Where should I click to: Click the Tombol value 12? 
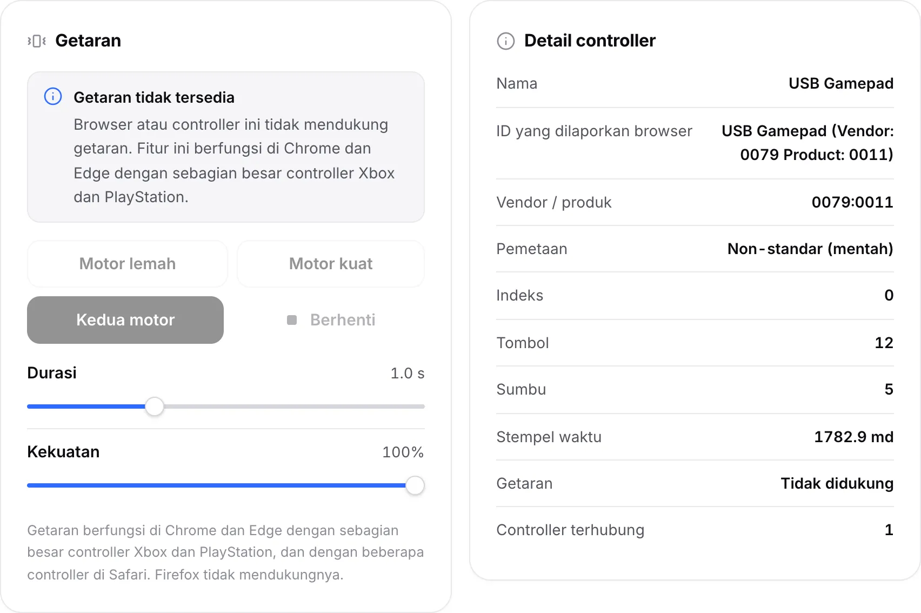point(884,343)
